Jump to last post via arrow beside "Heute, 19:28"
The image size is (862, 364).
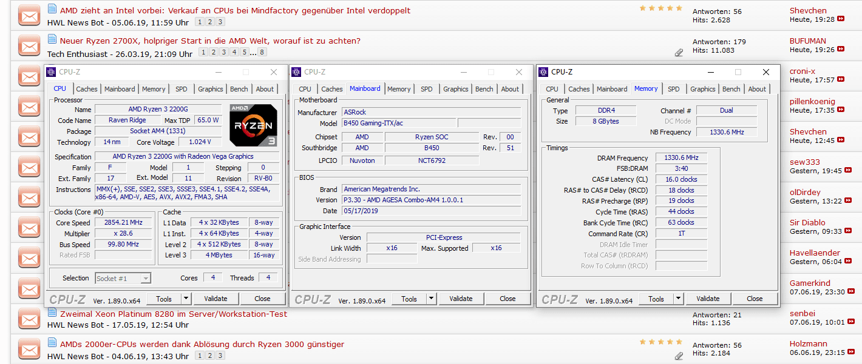841,19
